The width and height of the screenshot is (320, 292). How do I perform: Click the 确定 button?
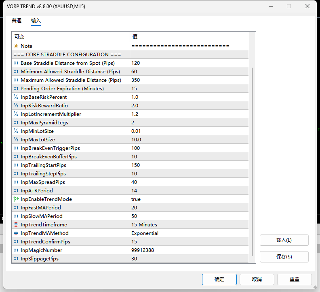click(219, 279)
